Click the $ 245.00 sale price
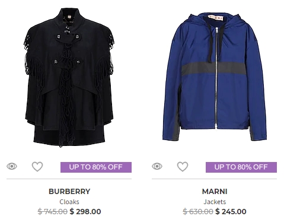This screenshot has height=216, width=284. 231,211
